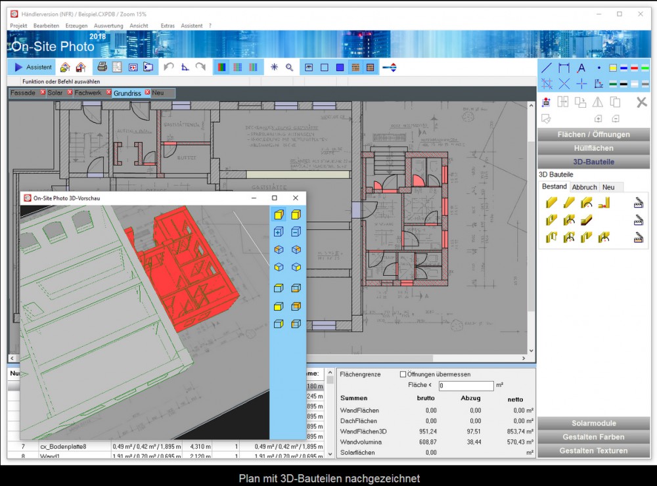This screenshot has height=486, width=657.
Task: Open the Auswertung menu
Action: [108, 26]
